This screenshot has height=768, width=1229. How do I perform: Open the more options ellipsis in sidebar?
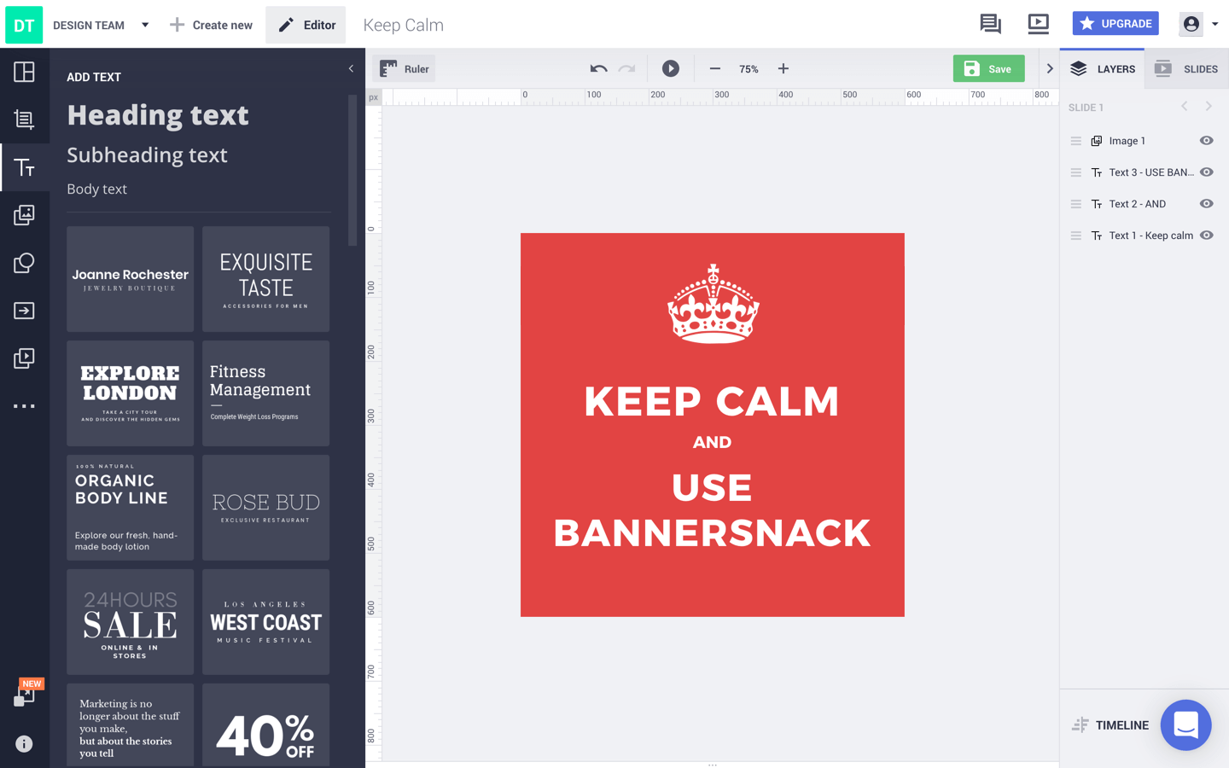pos(24,406)
